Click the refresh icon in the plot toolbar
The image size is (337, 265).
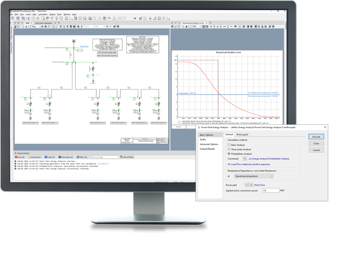click(x=179, y=27)
